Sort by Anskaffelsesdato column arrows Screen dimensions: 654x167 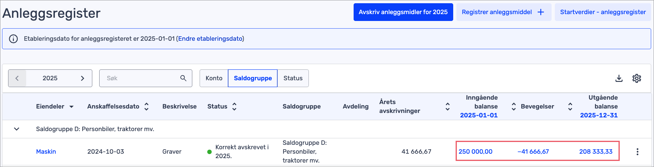tap(146, 106)
